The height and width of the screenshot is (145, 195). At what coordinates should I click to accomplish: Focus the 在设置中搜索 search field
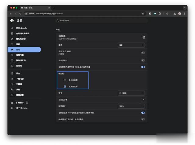(x=101, y=21)
